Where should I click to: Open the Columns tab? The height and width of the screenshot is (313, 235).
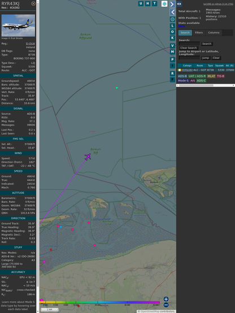[x=214, y=33]
